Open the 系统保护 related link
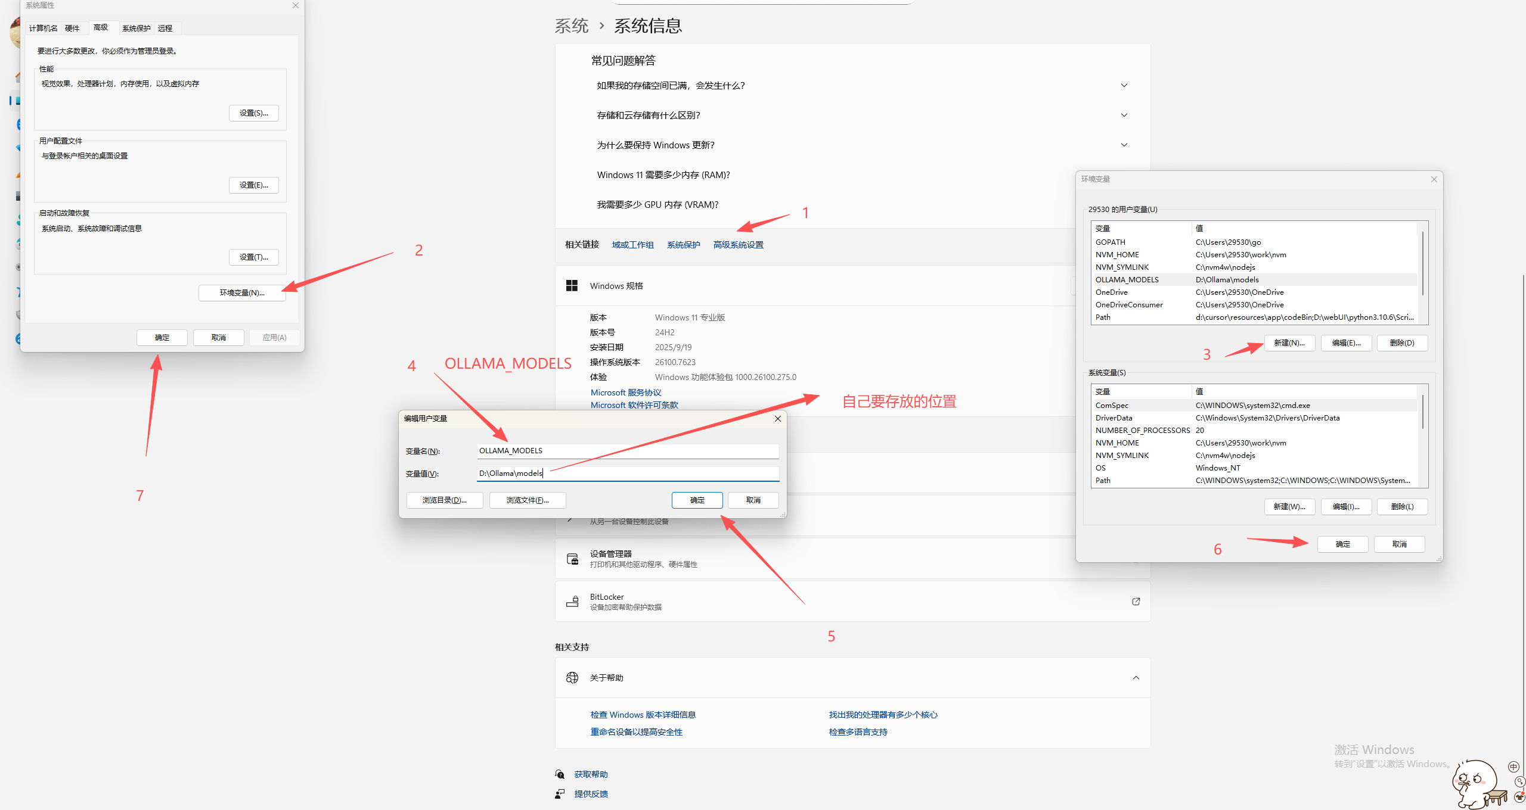1526x810 pixels. pyautogui.click(x=684, y=245)
